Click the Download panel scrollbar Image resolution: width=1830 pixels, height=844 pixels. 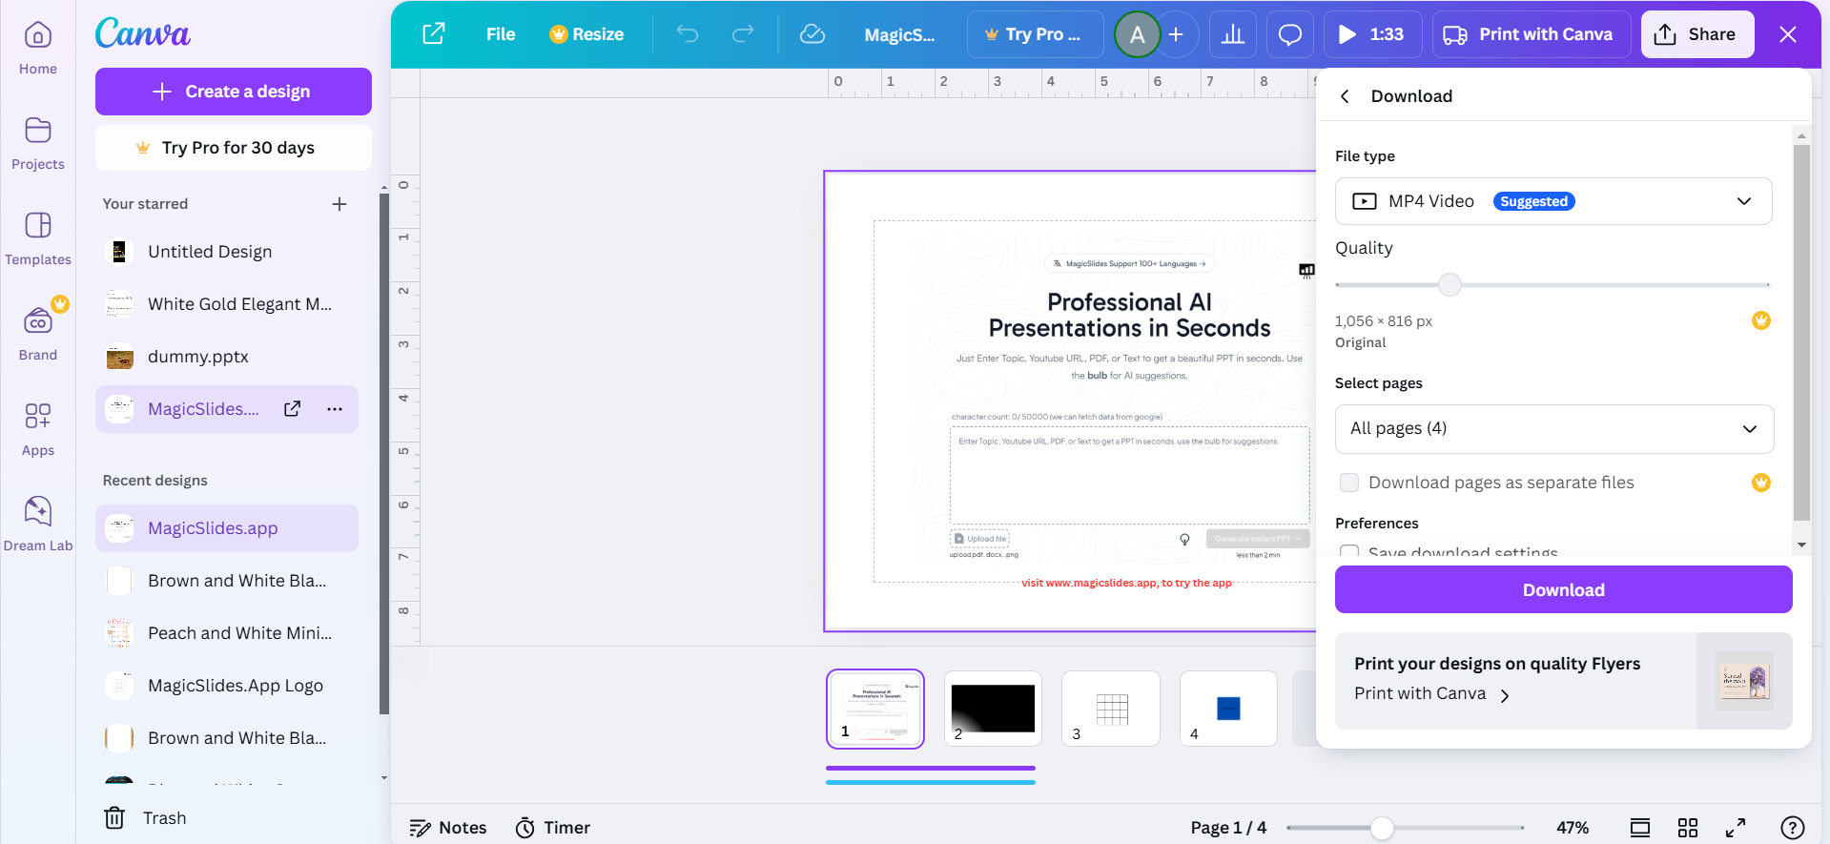click(1801, 334)
